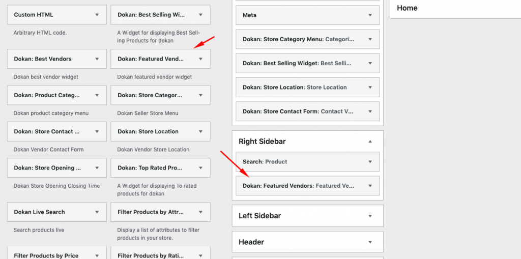Select the Filter Products by Attr... widget title

click(x=151, y=212)
